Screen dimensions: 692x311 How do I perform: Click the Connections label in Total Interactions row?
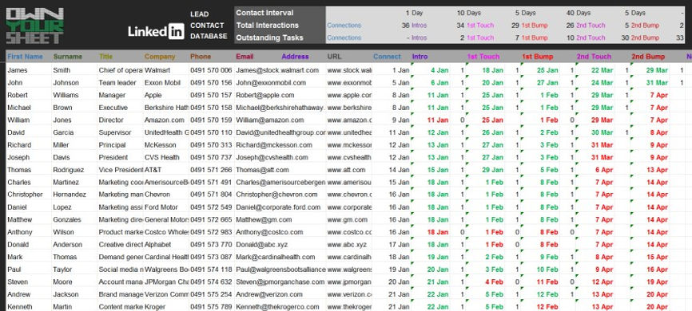pos(344,25)
